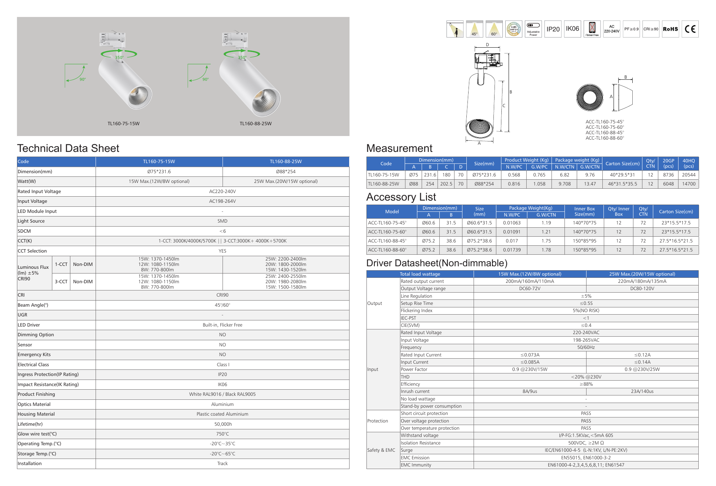
Task: Click the CE mark icon
Action: click(690, 29)
